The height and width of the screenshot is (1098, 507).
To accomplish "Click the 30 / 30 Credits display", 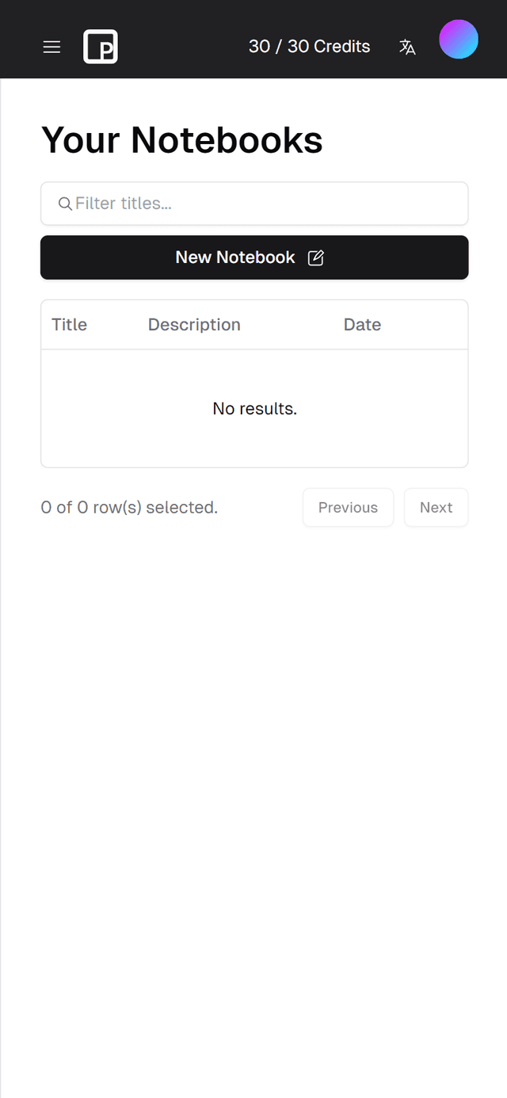I will pyautogui.click(x=309, y=47).
